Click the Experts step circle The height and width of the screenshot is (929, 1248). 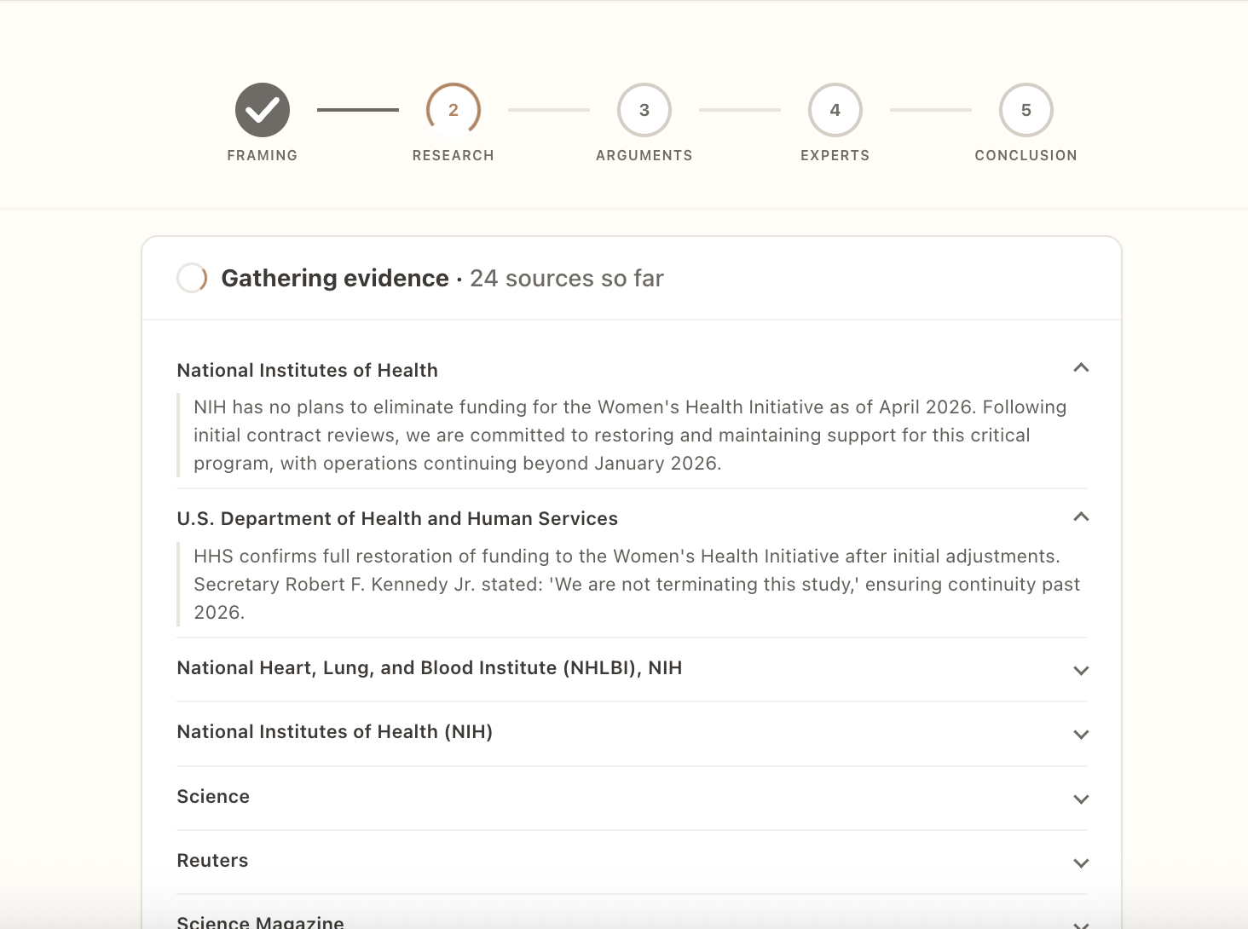point(835,110)
